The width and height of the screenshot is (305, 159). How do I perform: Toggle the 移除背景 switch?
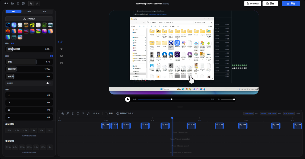[49, 83]
